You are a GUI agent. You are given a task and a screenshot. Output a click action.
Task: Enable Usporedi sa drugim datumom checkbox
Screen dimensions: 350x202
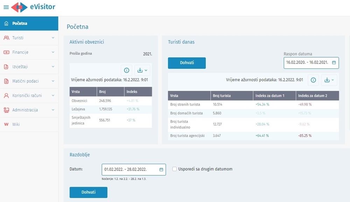(175, 169)
